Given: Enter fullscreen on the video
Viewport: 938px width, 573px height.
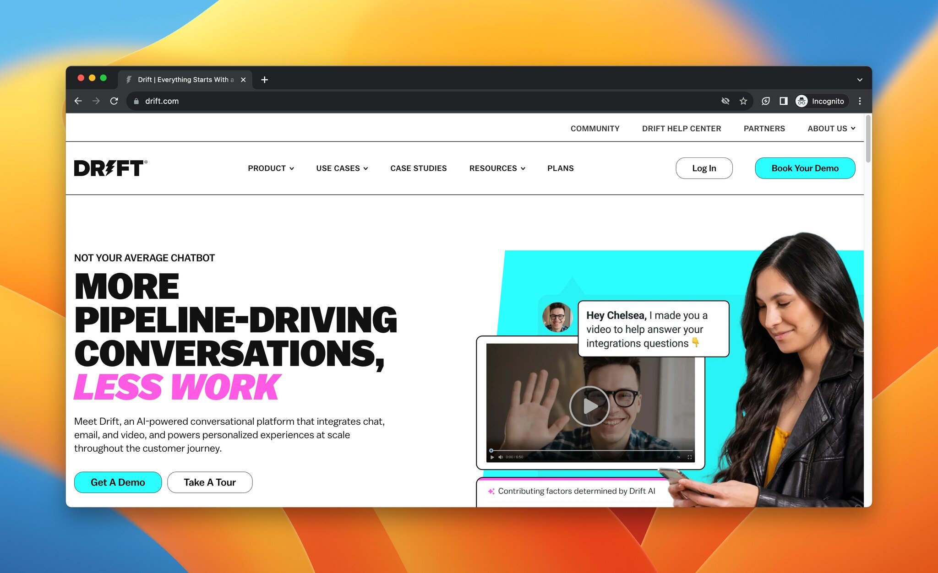Looking at the screenshot, I should click(x=689, y=457).
